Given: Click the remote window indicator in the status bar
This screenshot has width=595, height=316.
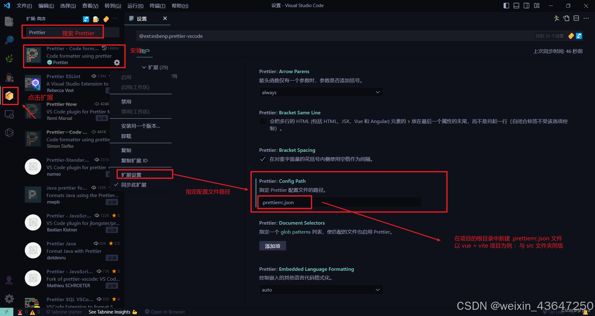Looking at the screenshot, I should point(7,312).
